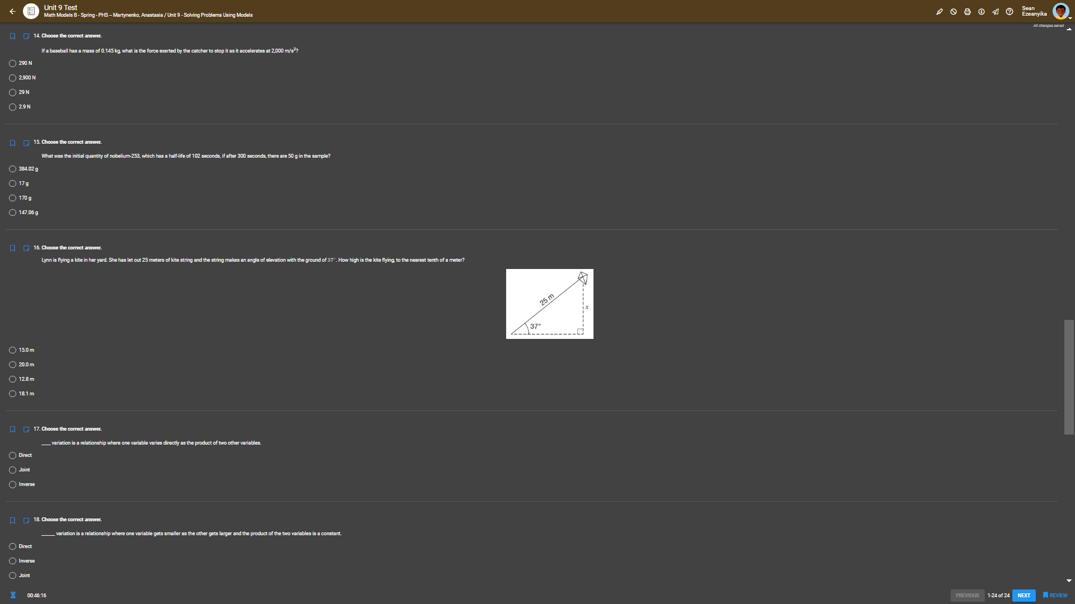
Task: Click the NEXT button
Action: (x=1023, y=596)
